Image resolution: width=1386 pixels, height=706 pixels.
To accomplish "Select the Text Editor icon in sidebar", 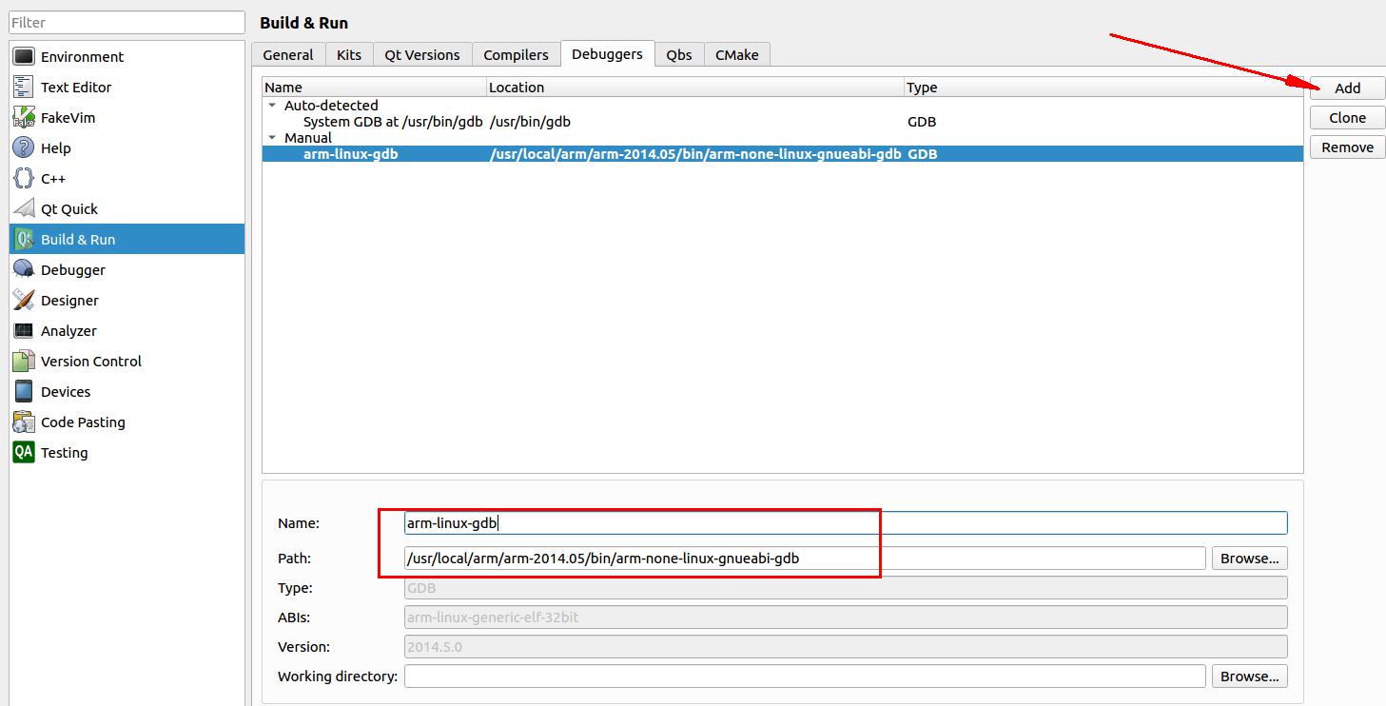I will pos(24,88).
